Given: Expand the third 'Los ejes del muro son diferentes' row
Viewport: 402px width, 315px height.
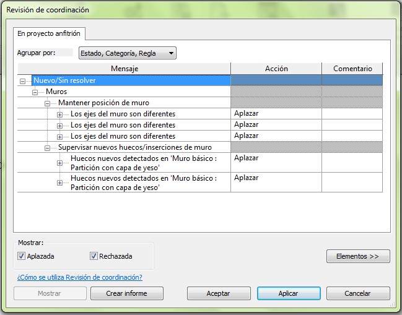Looking at the screenshot, I should (x=60, y=137).
